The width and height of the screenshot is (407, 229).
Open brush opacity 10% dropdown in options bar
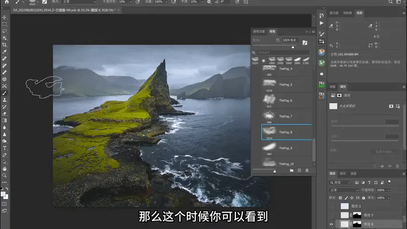tap(130, 2)
